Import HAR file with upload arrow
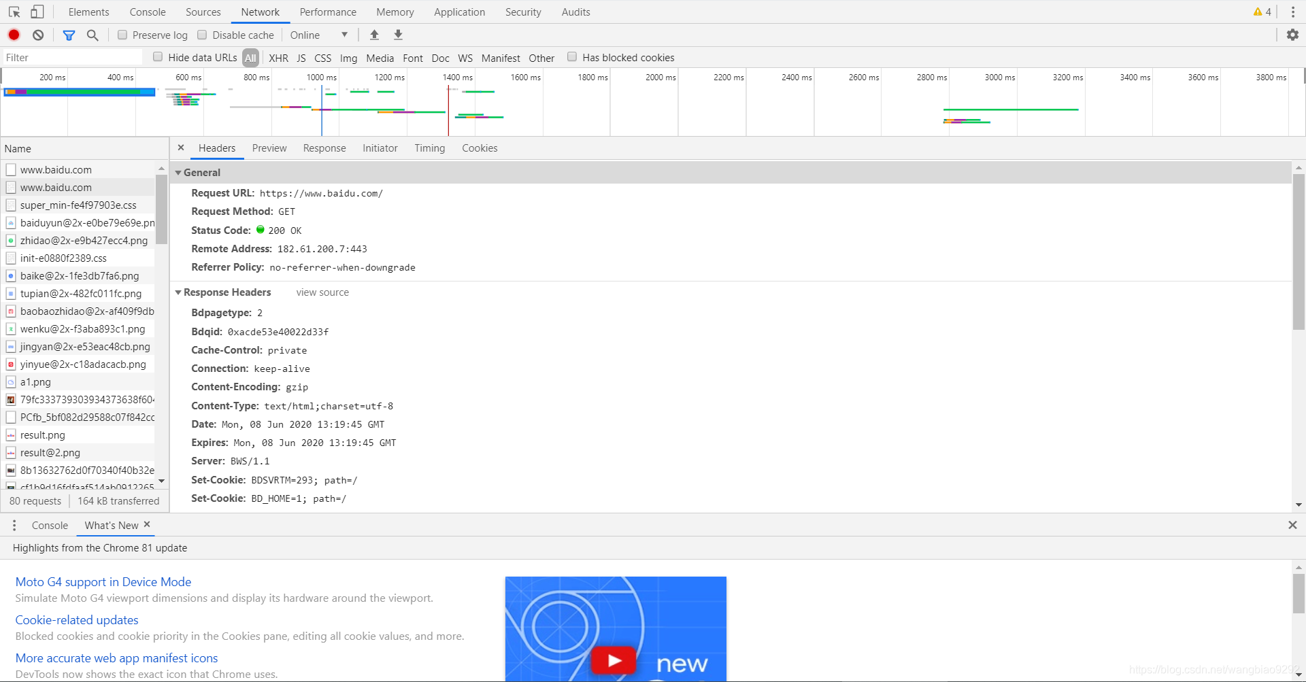The image size is (1306, 682). click(x=374, y=35)
